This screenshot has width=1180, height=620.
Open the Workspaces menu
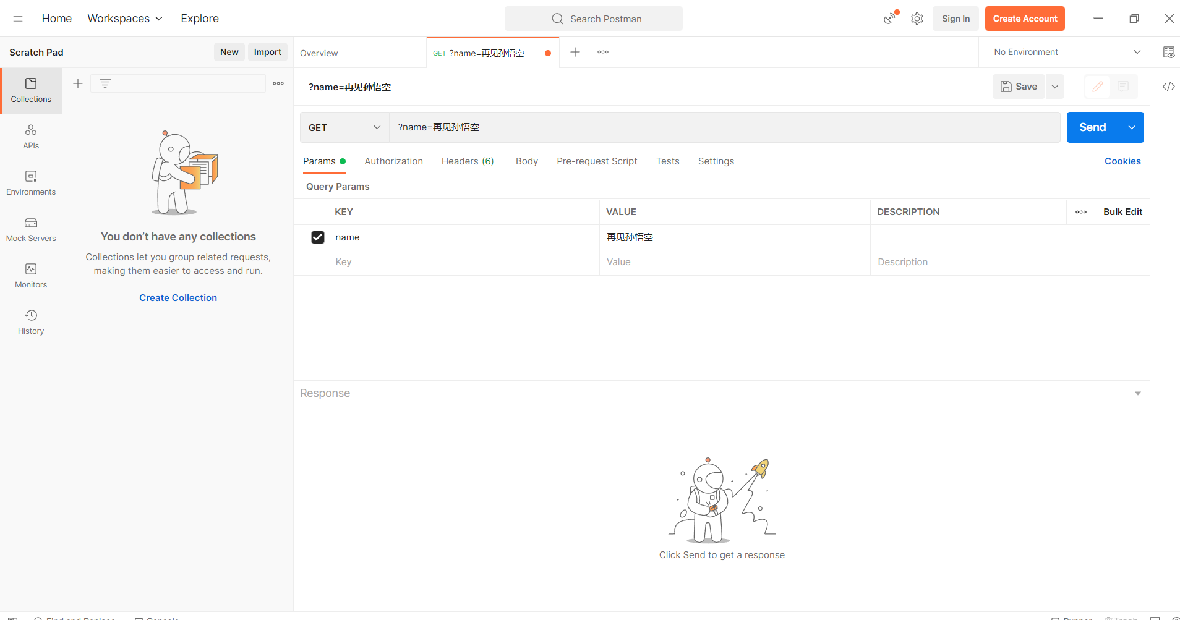click(x=125, y=19)
